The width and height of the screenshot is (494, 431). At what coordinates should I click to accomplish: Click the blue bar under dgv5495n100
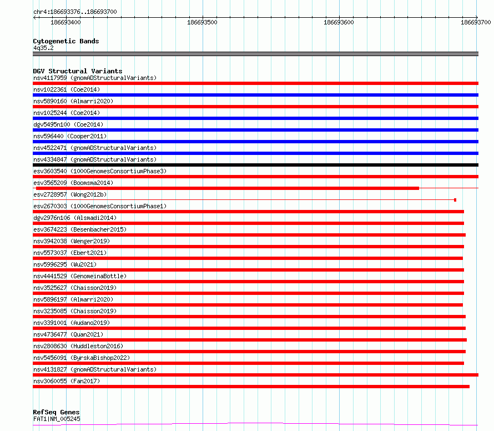tap(255, 130)
